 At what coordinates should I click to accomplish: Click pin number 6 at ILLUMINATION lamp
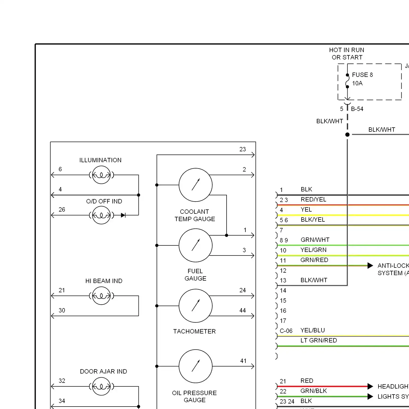pos(60,169)
